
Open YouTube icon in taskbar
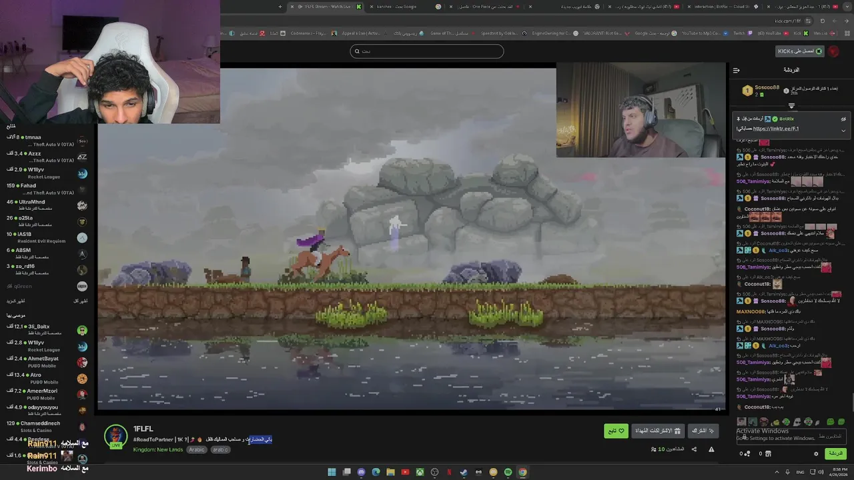coord(405,472)
